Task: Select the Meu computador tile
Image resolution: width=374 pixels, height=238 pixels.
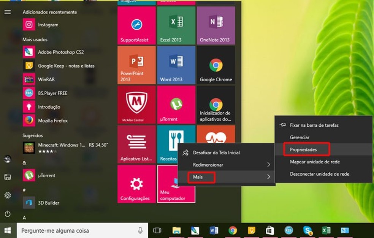Action: point(176,184)
